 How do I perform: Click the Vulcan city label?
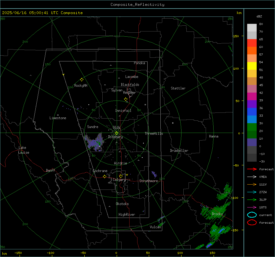(156, 227)
